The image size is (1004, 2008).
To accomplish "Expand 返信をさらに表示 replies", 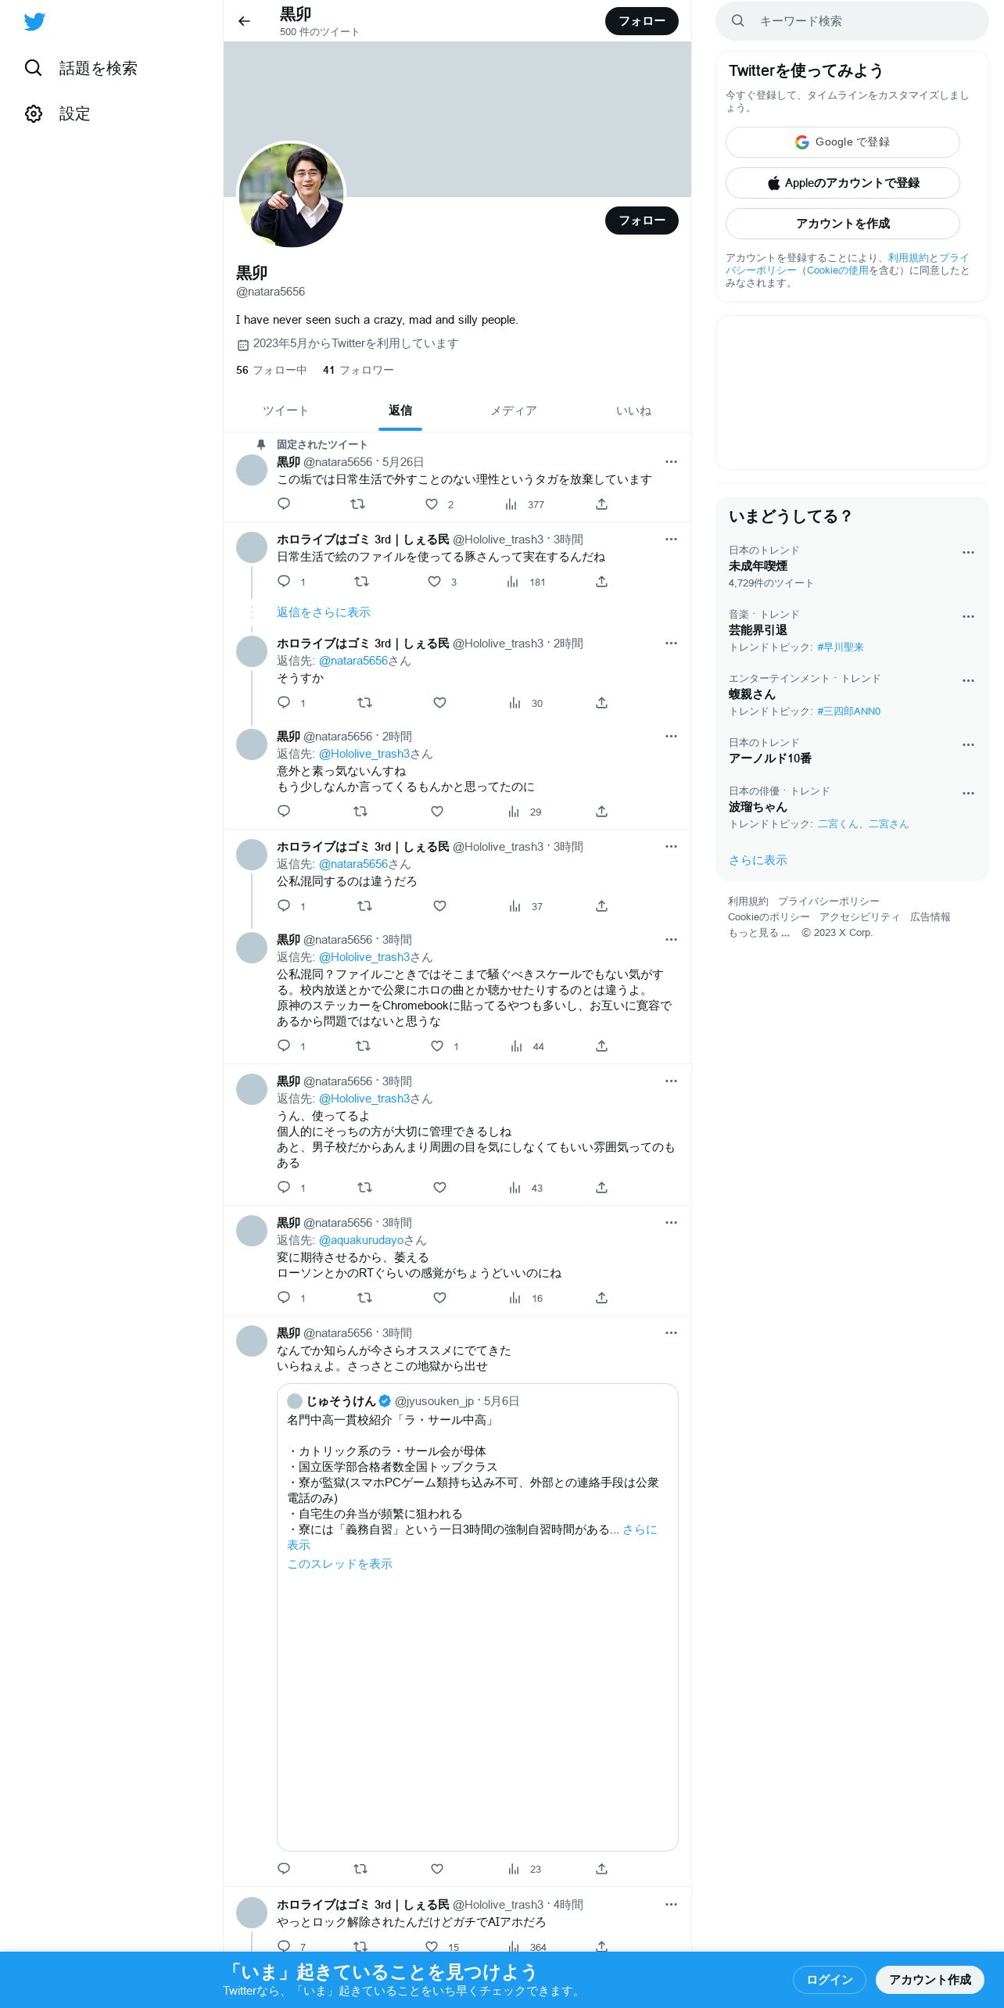I will click(324, 612).
